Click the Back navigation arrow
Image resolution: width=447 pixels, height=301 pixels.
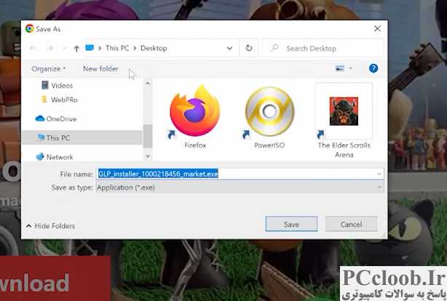[x=33, y=49]
